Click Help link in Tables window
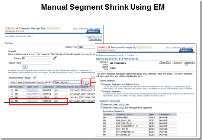Viewport: 202px width, 140px height. tap(91, 29)
